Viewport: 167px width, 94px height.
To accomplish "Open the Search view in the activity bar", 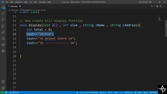I will click(x=3, y=13).
